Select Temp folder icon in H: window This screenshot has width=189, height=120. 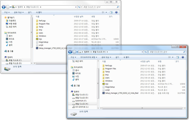coord(103,72)
